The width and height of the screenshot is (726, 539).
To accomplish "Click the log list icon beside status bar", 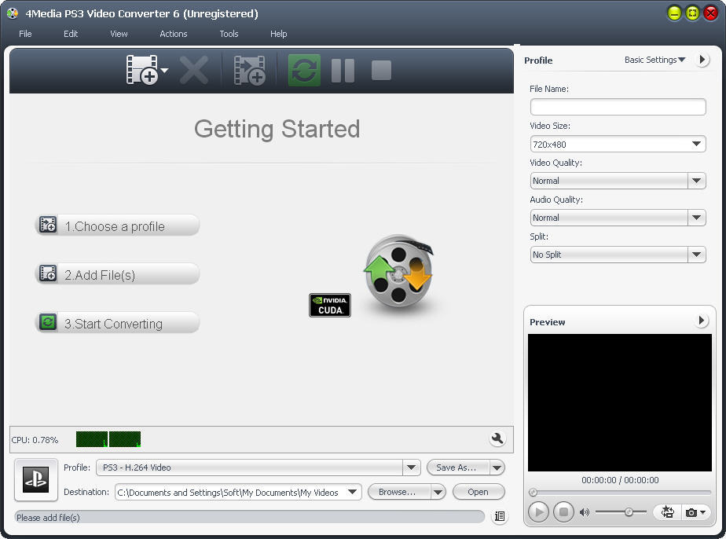I will click(x=500, y=516).
